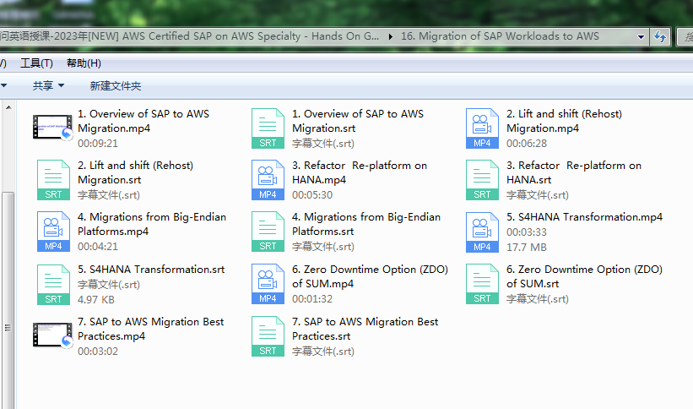Open video thumbnail of 1. Overview of SAP to AWS Migration.mp4
Screen dimensions: 693x409
(x=52, y=127)
